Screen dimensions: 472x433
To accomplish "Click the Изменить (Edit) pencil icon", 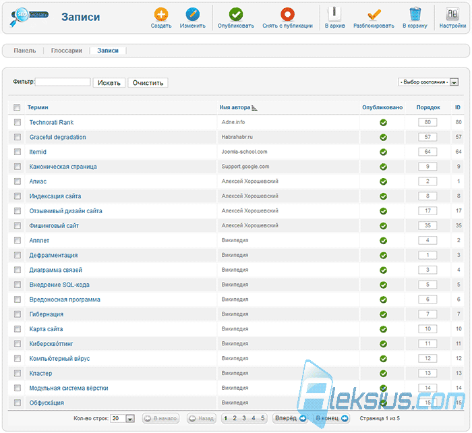I will click(193, 14).
